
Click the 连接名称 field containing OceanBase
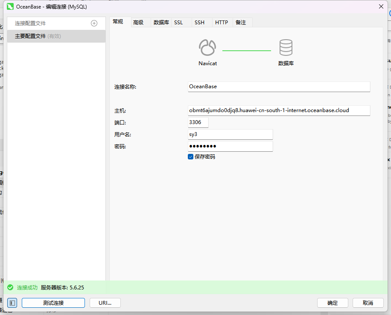279,87
